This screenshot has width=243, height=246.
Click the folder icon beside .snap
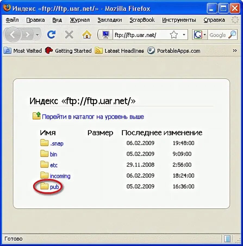click(44, 143)
